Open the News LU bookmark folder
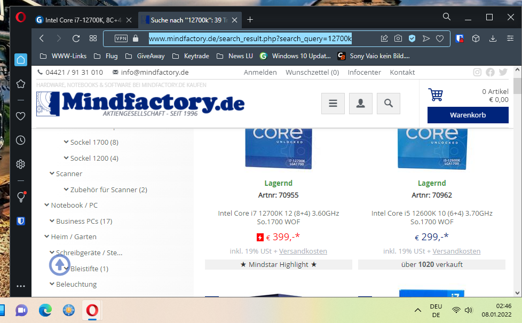522x323 pixels. pyautogui.click(x=234, y=56)
